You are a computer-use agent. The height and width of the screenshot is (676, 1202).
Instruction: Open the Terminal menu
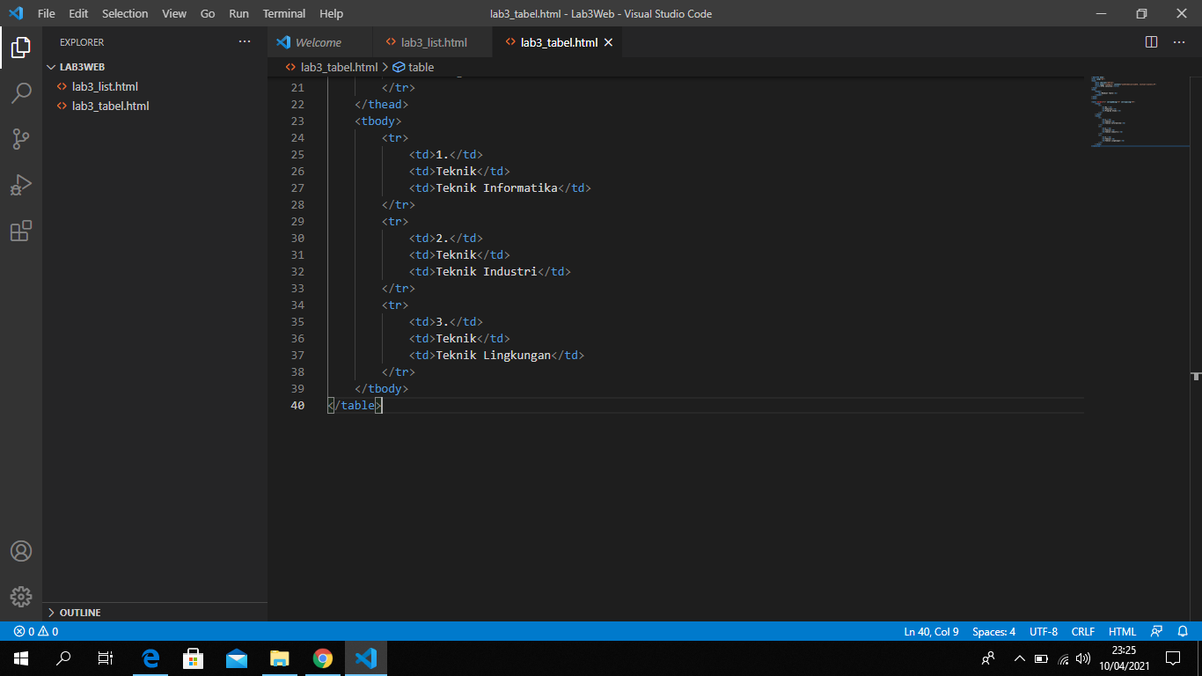284,13
